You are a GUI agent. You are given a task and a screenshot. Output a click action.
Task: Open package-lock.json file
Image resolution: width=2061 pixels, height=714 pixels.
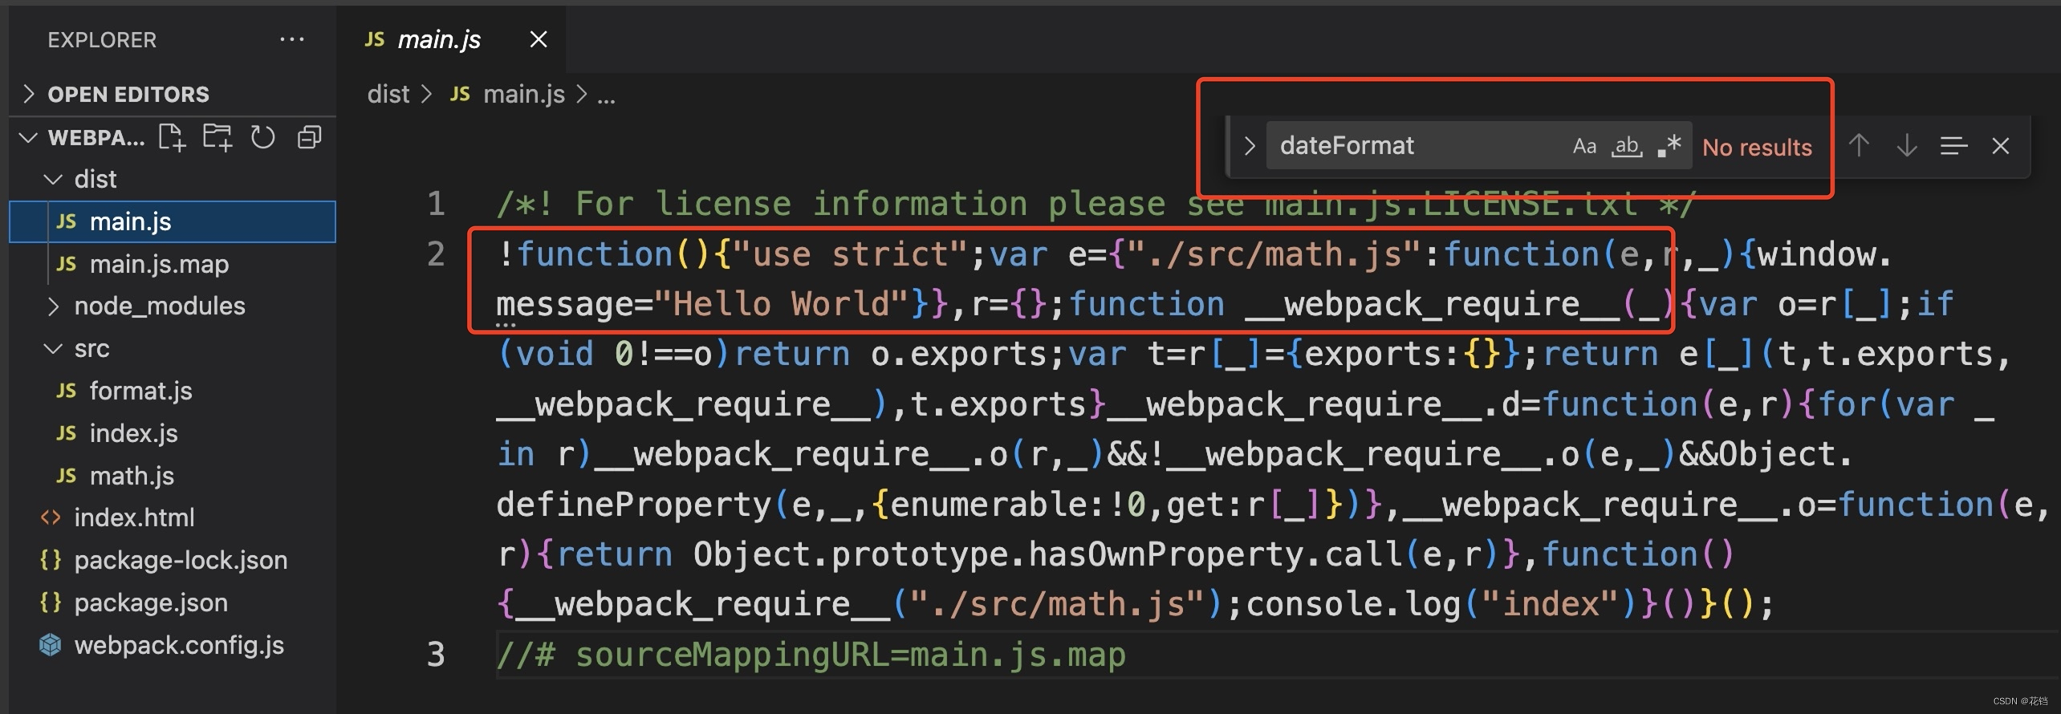[x=172, y=560]
